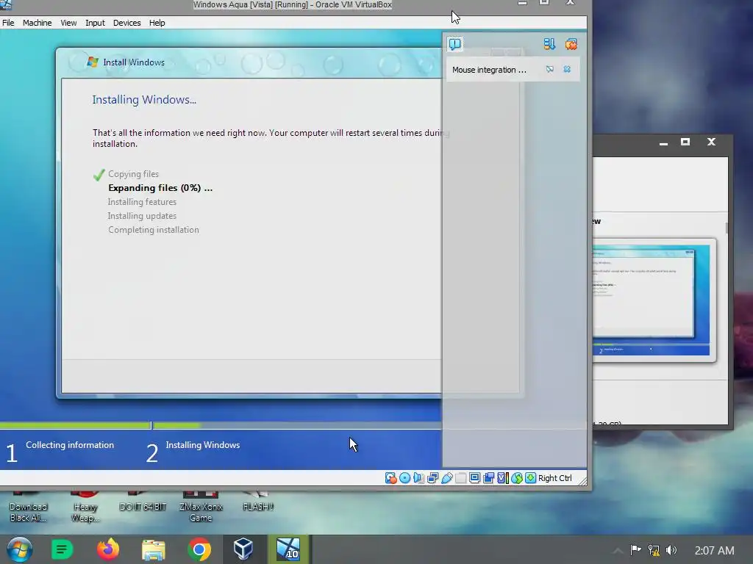Open the Devices menu
The width and height of the screenshot is (753, 564).
pos(126,23)
